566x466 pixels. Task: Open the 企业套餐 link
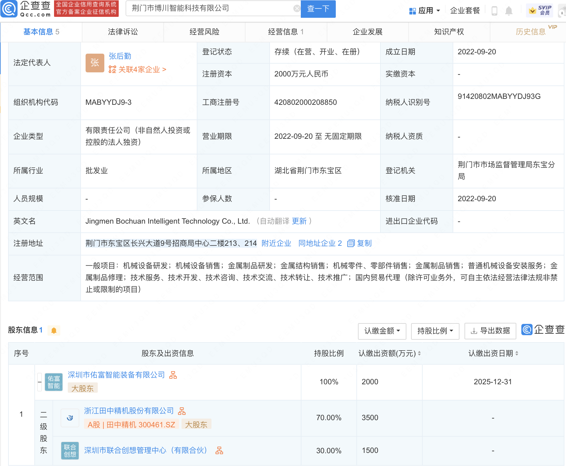[x=465, y=11]
